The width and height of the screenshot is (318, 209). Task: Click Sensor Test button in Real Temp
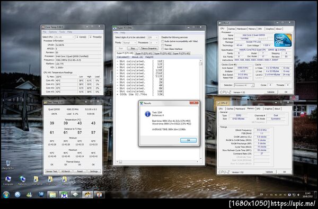point(51,171)
